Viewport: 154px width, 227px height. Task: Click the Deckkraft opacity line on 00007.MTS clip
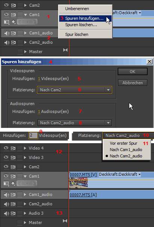point(111,180)
